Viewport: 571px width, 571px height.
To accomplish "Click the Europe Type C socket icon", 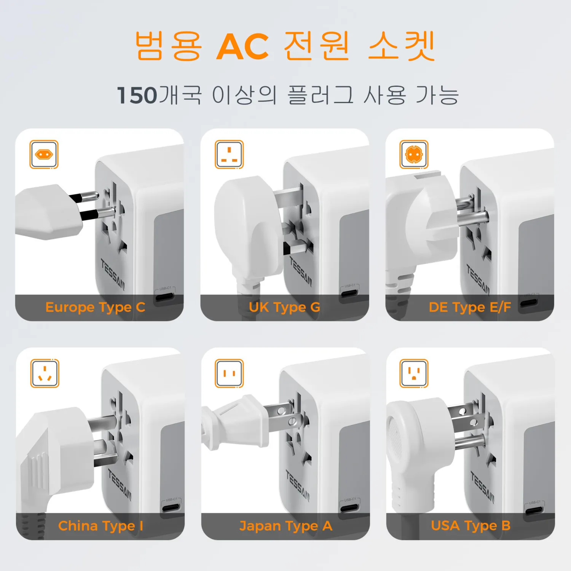I will tap(44, 155).
